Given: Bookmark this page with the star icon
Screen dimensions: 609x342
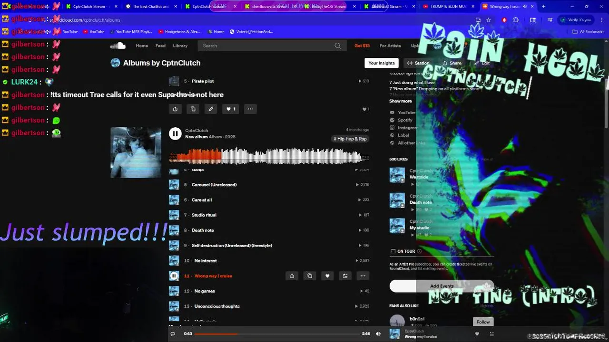Looking at the screenshot, I should [489, 20].
